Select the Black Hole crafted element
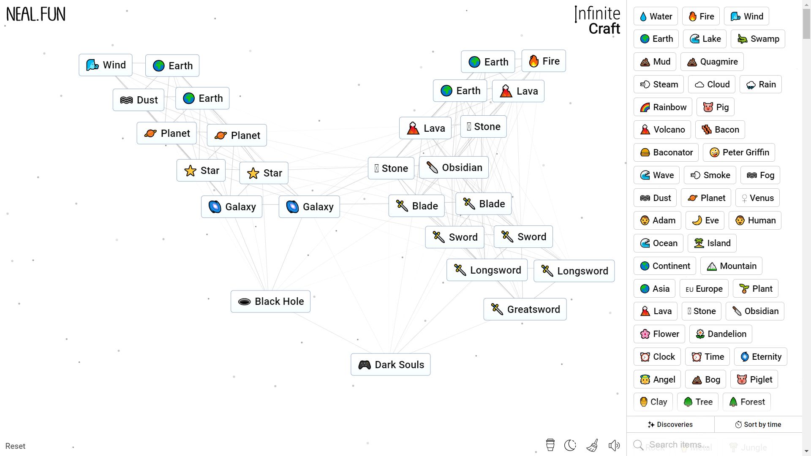Image resolution: width=811 pixels, height=456 pixels. [271, 301]
